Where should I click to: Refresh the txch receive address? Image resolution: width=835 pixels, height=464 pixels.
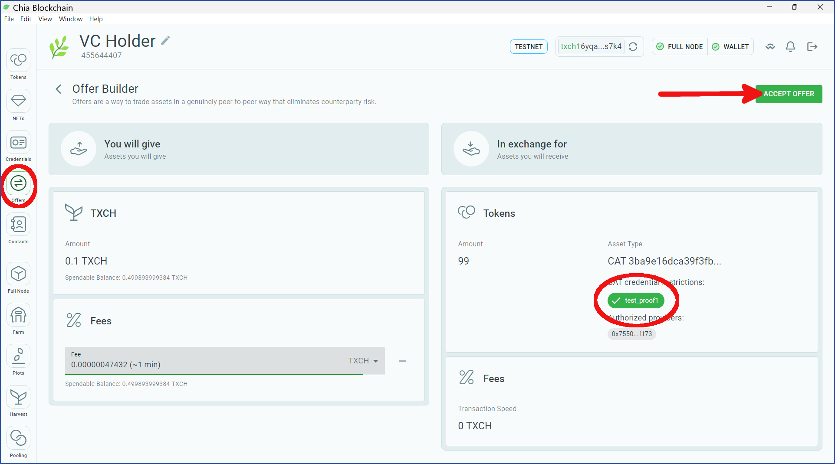point(633,47)
